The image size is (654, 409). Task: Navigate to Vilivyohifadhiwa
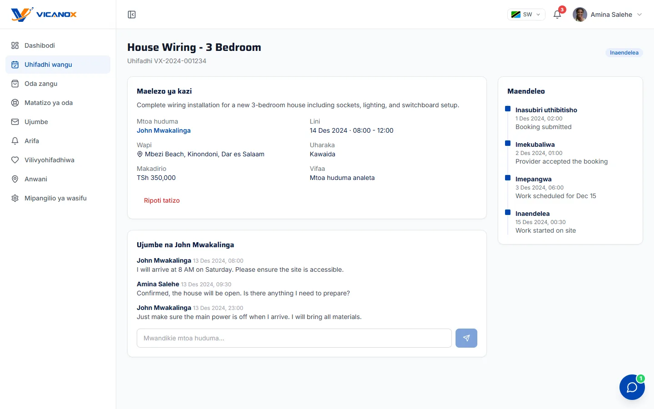(58, 160)
